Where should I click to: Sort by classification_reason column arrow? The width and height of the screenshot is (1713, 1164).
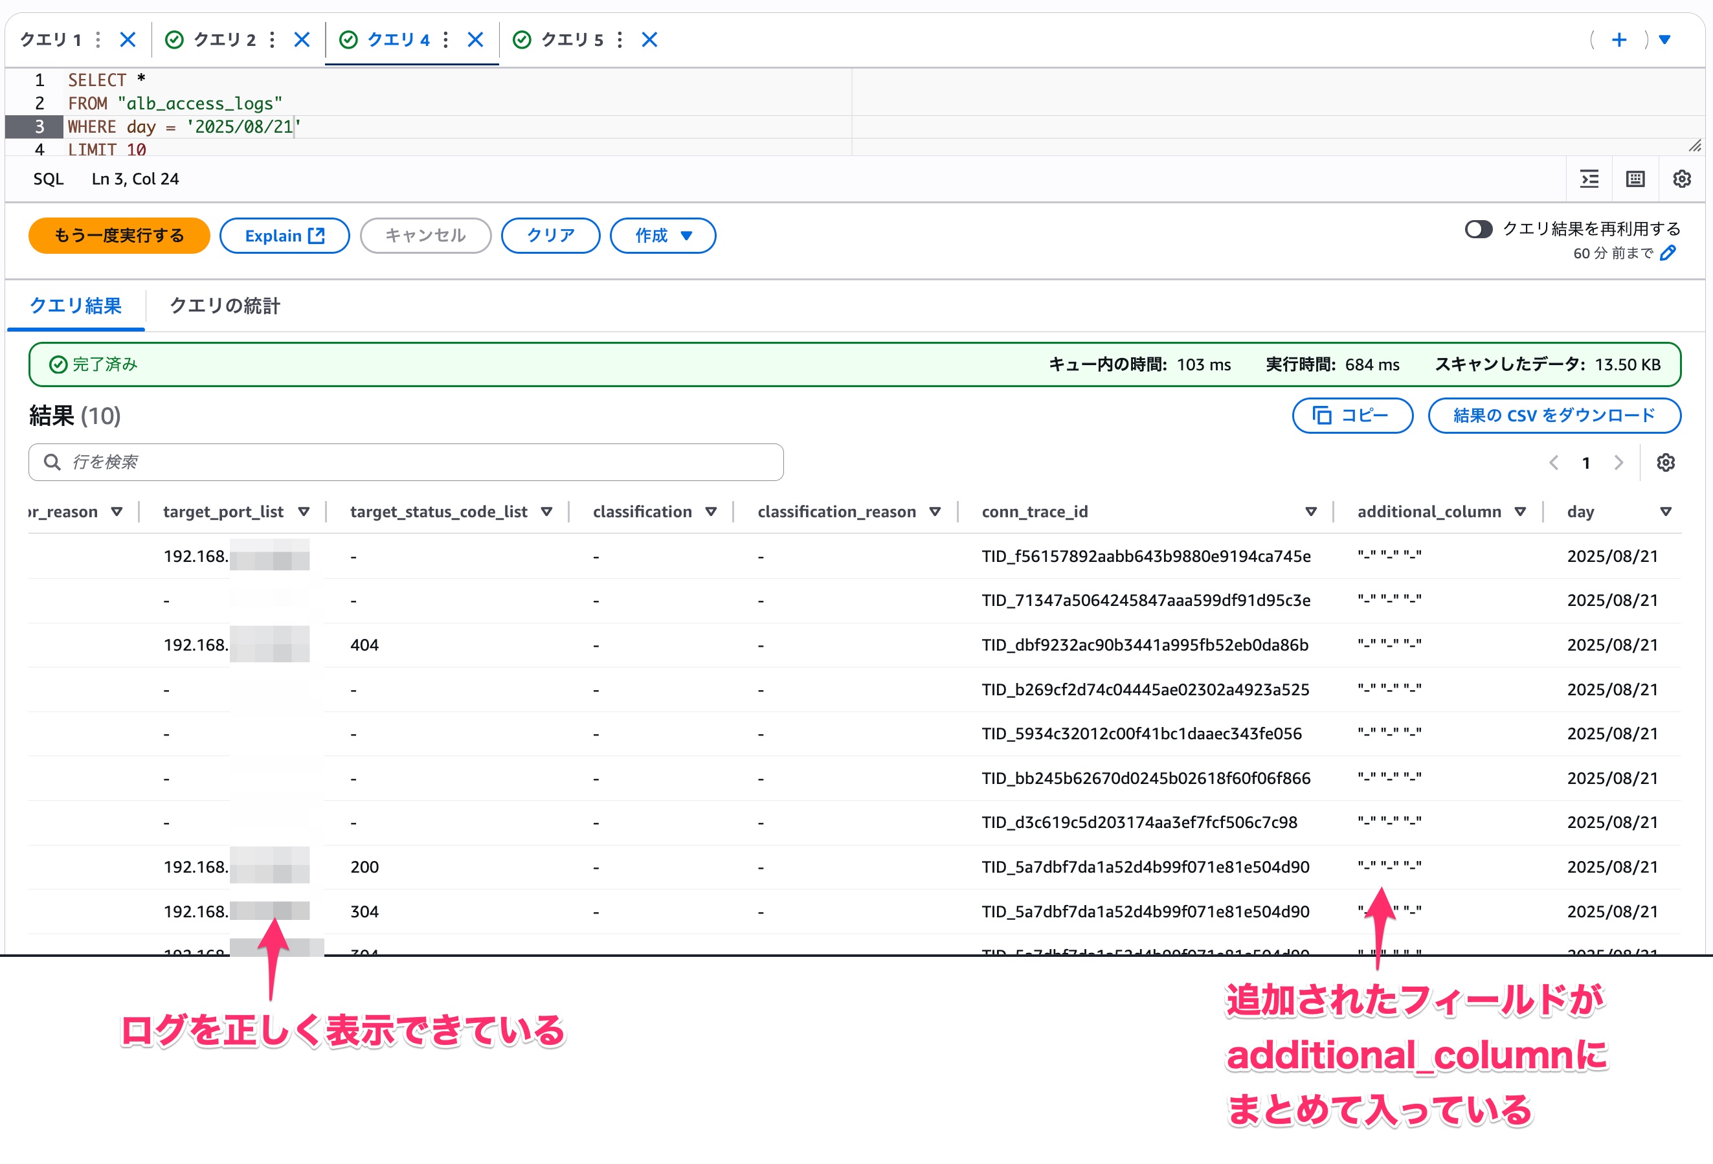[935, 512]
